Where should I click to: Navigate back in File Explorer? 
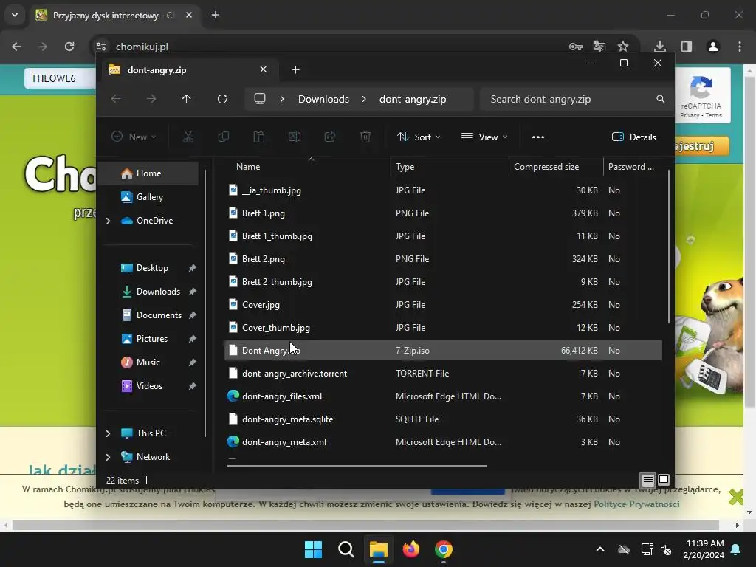pos(116,99)
